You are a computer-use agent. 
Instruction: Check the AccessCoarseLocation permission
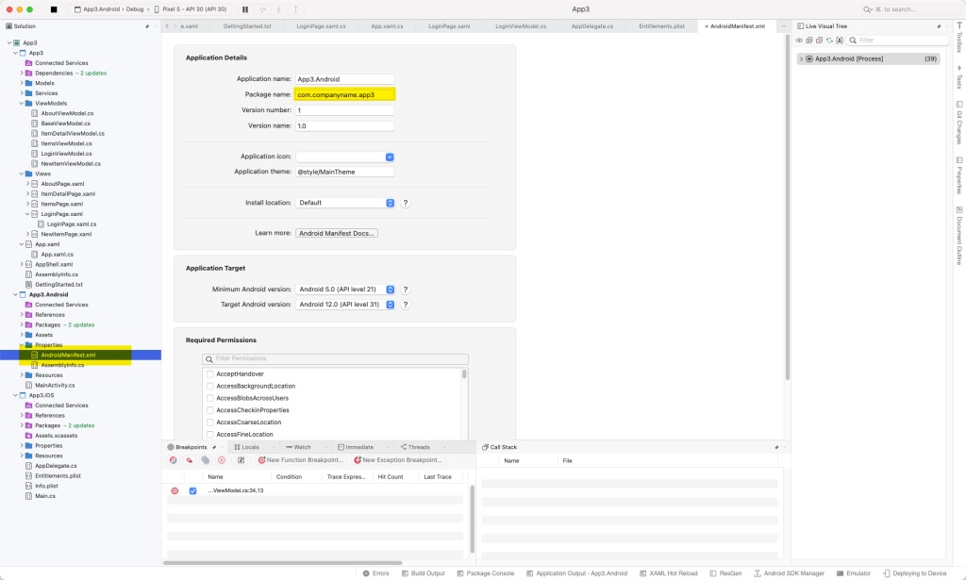210,423
